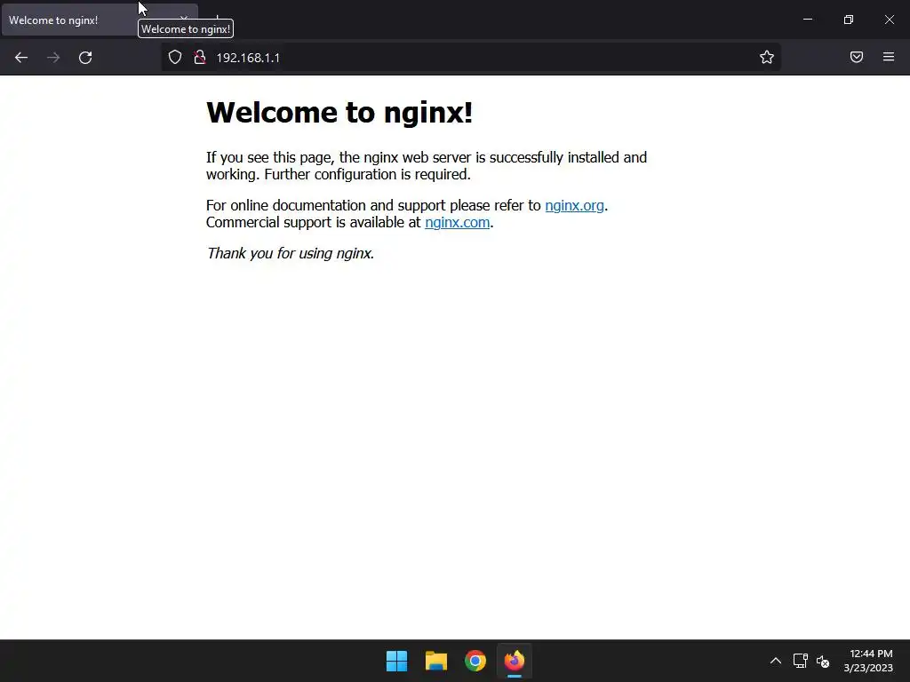Bookmark this page with the star
Image resolution: width=910 pixels, height=682 pixels.
tap(767, 57)
